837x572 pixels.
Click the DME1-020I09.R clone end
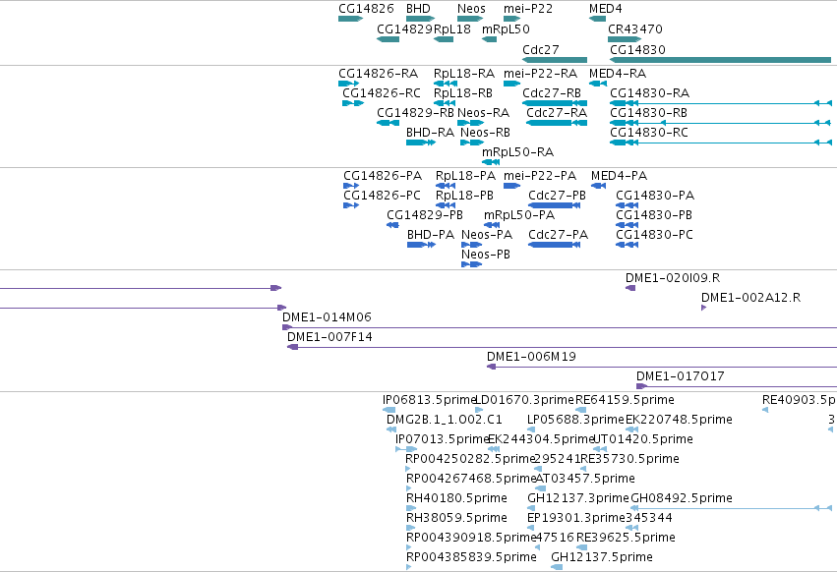(x=630, y=288)
